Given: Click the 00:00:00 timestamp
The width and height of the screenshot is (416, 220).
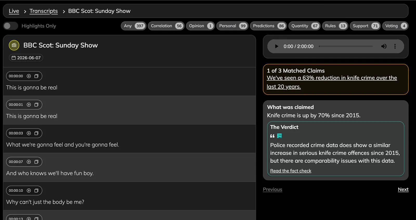Looking at the screenshot, I should [16, 76].
